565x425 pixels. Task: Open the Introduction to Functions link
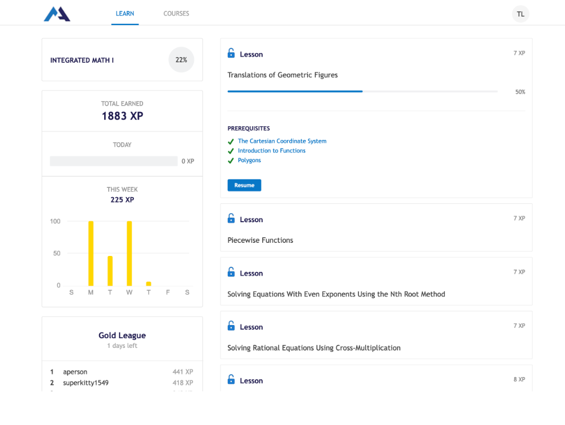271,151
